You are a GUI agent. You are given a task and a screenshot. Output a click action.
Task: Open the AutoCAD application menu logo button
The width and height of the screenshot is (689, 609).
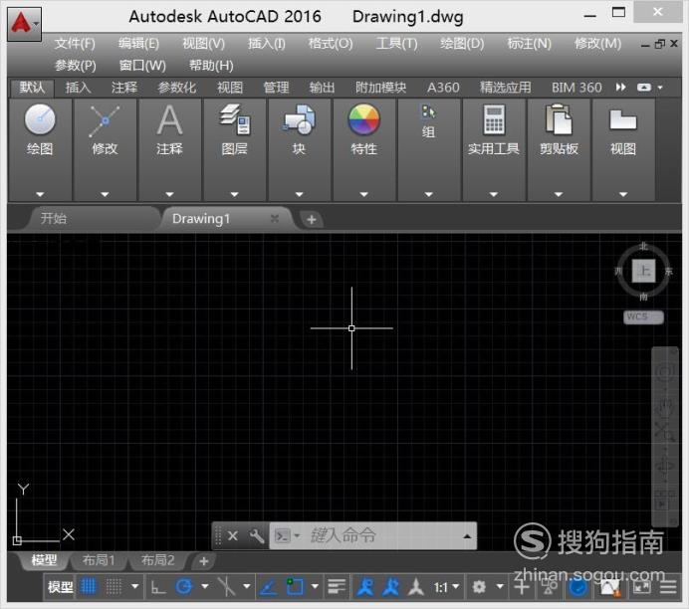pos(24,24)
